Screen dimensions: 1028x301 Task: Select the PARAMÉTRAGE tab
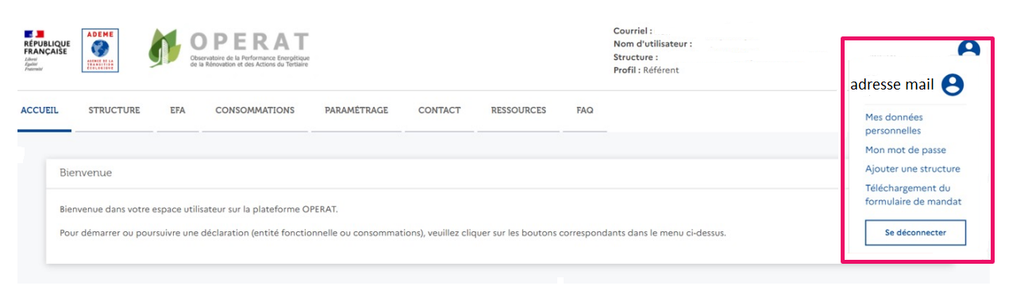[356, 110]
